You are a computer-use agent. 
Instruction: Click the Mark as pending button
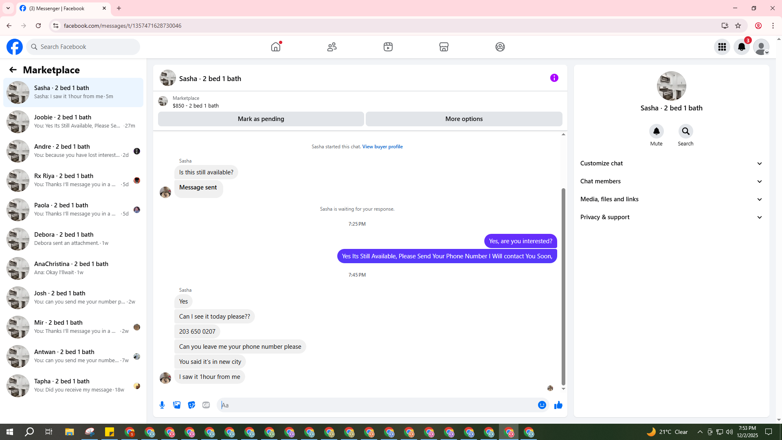coord(261,119)
